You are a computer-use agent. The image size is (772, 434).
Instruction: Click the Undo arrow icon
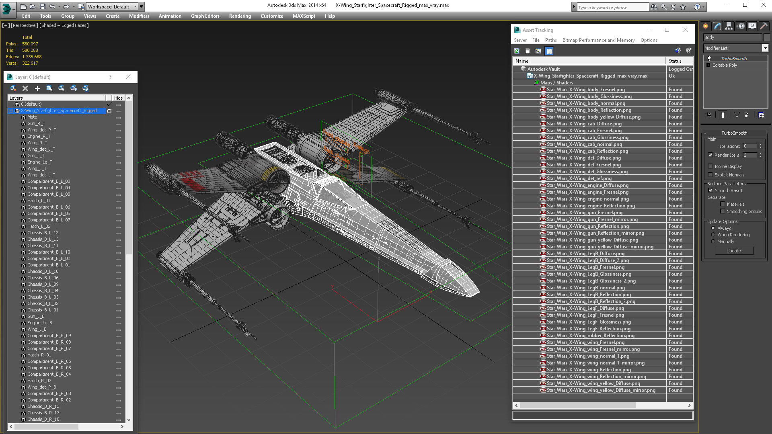[52, 6]
